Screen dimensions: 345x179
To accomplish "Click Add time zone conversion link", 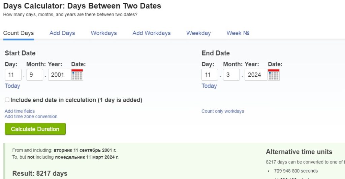I will [x=31, y=117].
